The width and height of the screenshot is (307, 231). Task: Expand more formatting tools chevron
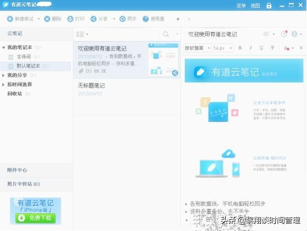(x=301, y=48)
